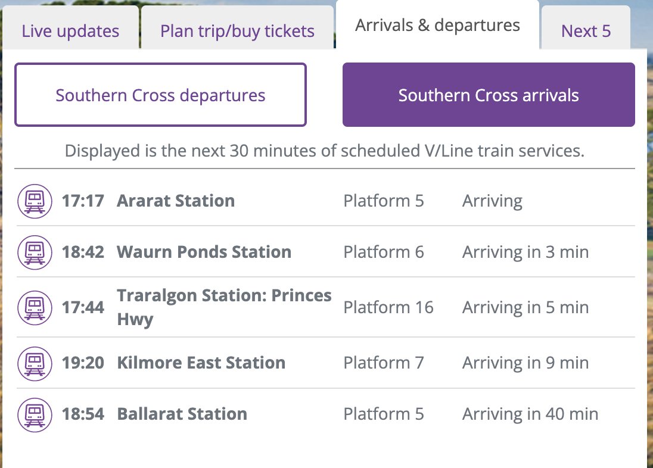Switch to Live updates tab
This screenshot has width=653, height=468.
(x=70, y=31)
